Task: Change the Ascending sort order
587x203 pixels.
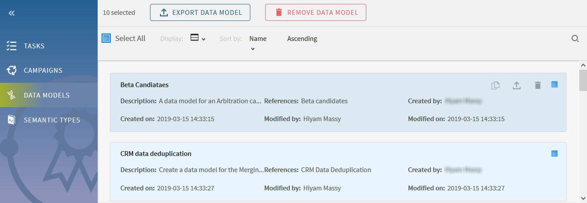Action: [x=302, y=38]
